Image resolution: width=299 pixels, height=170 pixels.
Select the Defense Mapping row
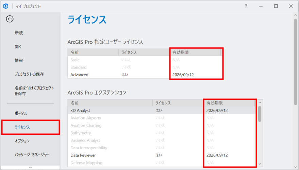(162, 163)
